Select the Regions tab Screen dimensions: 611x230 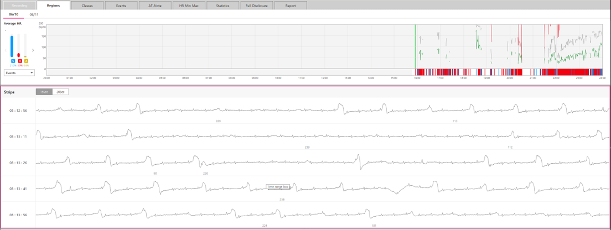[x=53, y=6]
